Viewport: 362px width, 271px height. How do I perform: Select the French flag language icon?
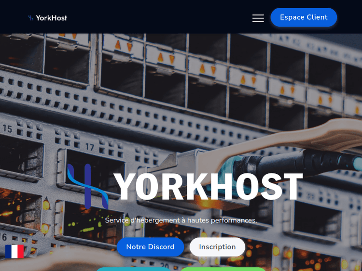(14, 251)
